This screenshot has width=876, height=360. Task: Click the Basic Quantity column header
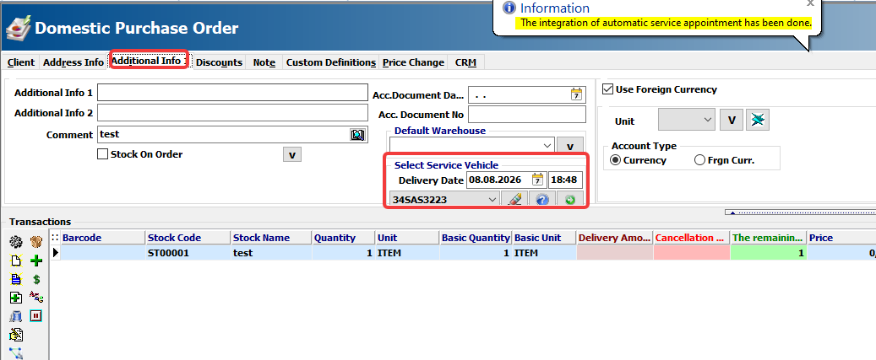pos(476,238)
